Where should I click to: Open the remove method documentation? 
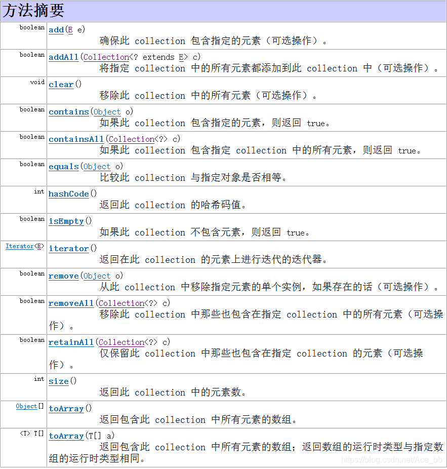63,276
